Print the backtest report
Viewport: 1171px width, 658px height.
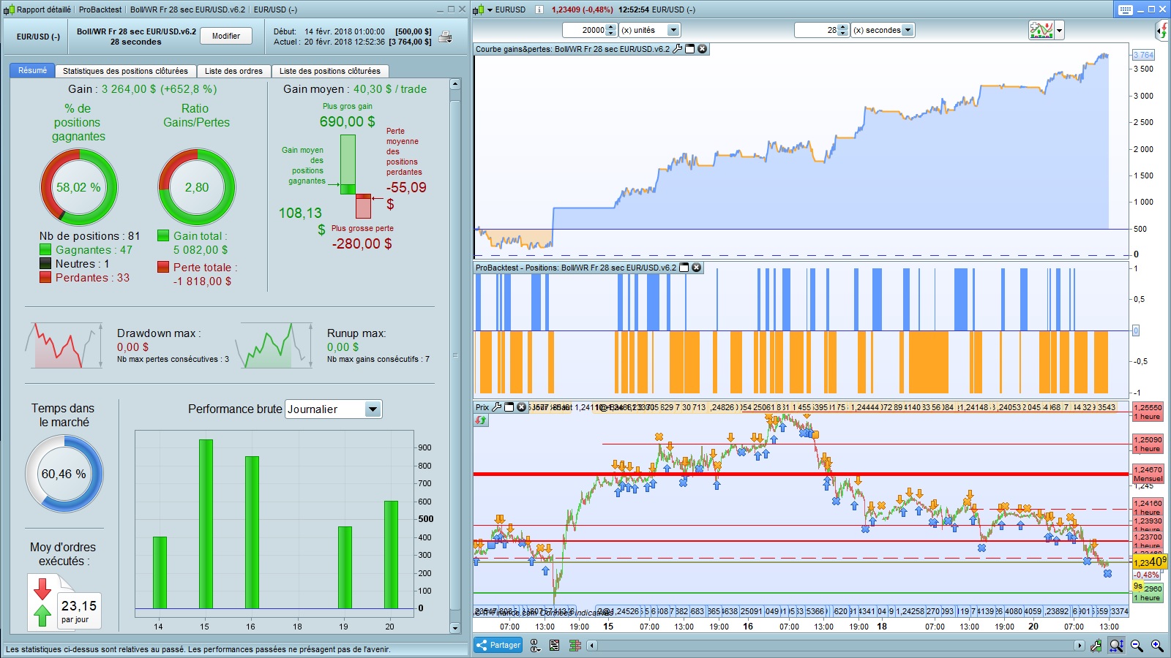445,37
